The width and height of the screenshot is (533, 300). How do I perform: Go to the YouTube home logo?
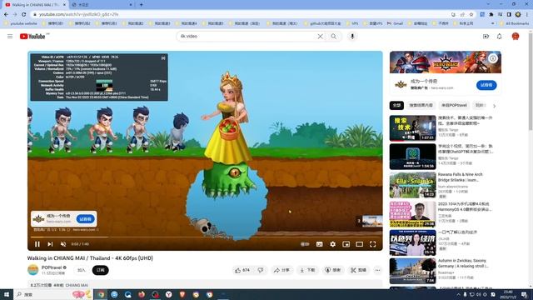[32, 36]
